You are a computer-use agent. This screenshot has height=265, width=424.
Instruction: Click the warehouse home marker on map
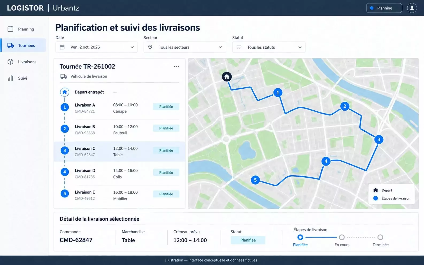227,77
